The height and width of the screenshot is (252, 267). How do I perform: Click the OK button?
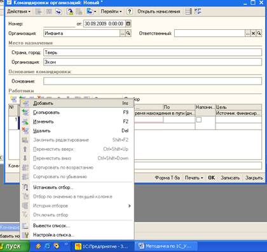click(212, 178)
